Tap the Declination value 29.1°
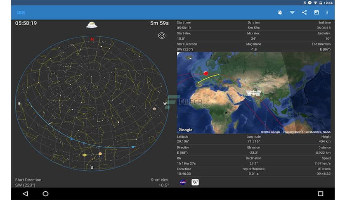 (x=253, y=164)
